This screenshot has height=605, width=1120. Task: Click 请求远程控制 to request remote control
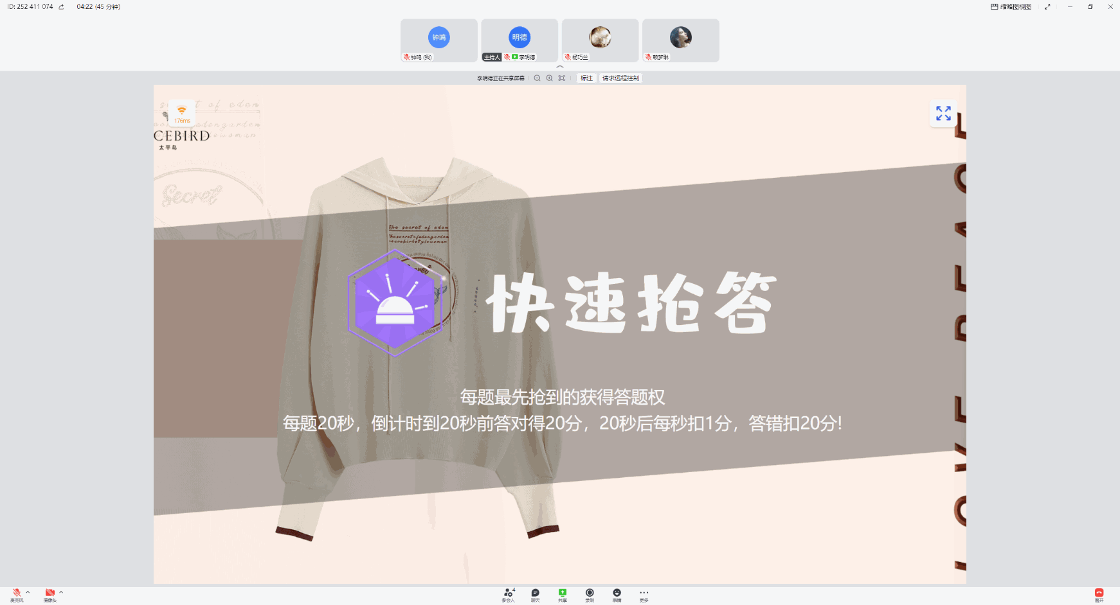pyautogui.click(x=620, y=78)
